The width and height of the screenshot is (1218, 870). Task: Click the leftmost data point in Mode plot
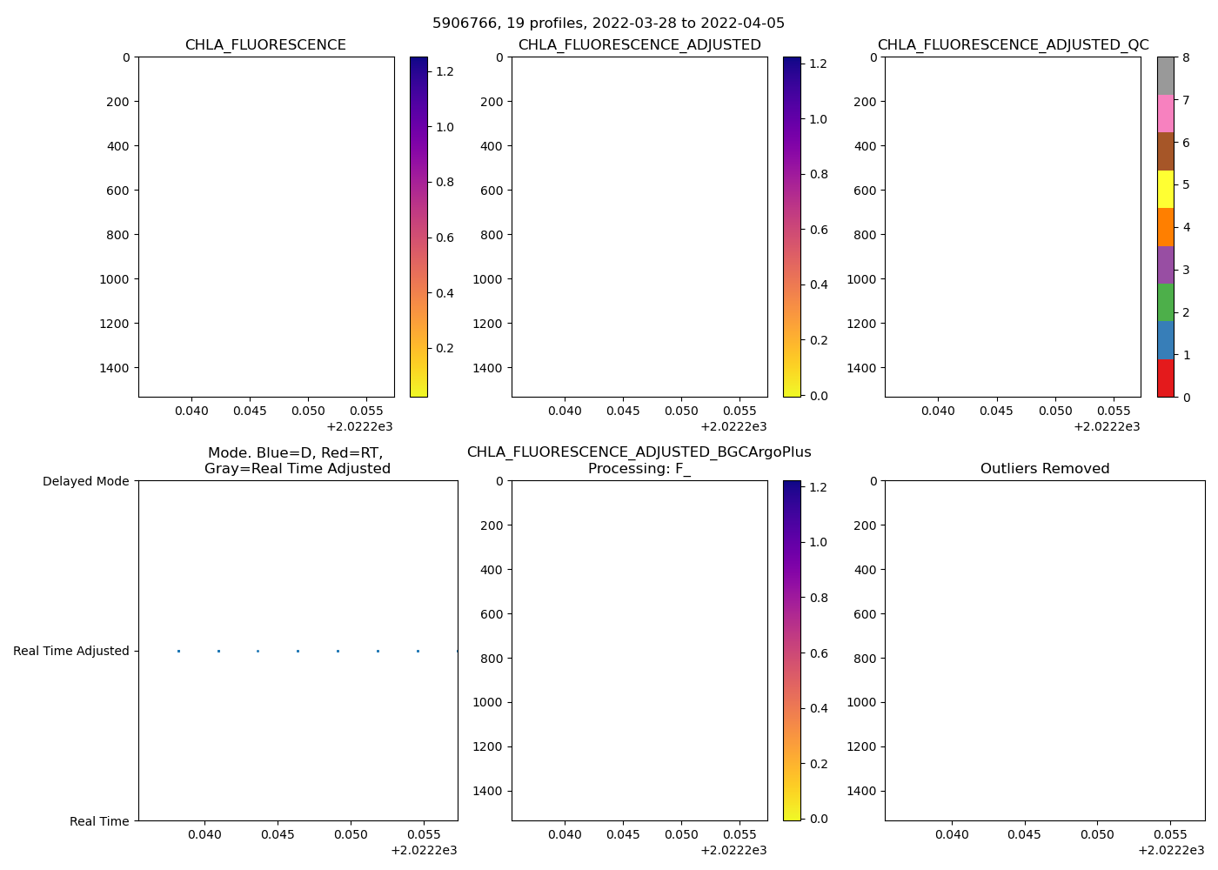click(x=178, y=651)
